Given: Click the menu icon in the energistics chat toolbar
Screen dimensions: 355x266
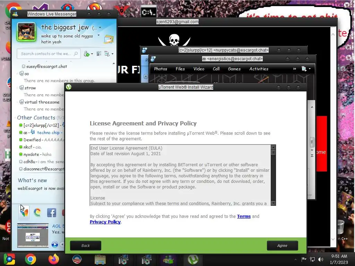Looking at the screenshot, I should point(304,69).
